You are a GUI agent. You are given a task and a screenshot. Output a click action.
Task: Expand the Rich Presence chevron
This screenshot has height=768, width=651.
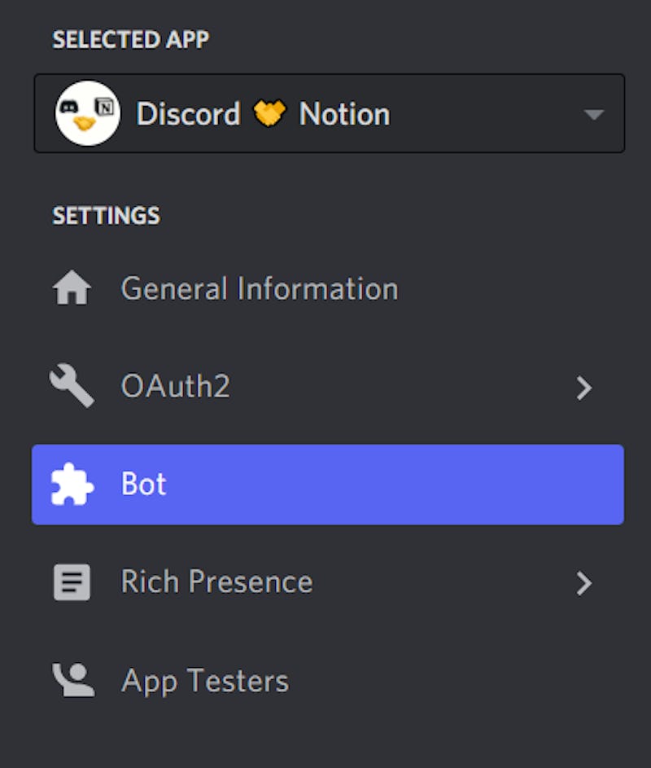point(583,583)
